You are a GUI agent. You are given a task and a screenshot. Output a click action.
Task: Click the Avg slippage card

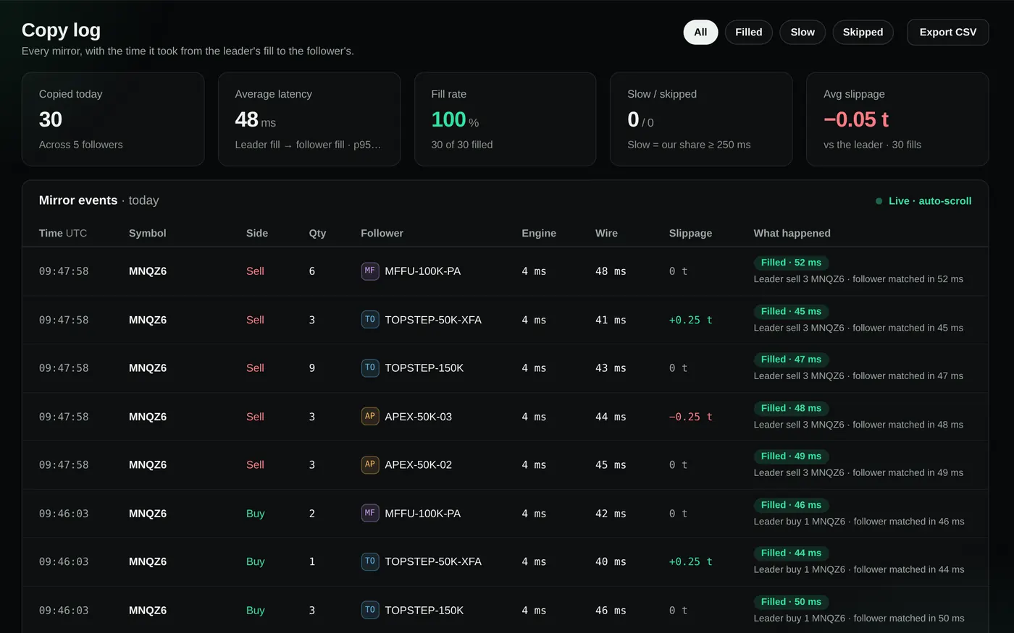point(897,119)
